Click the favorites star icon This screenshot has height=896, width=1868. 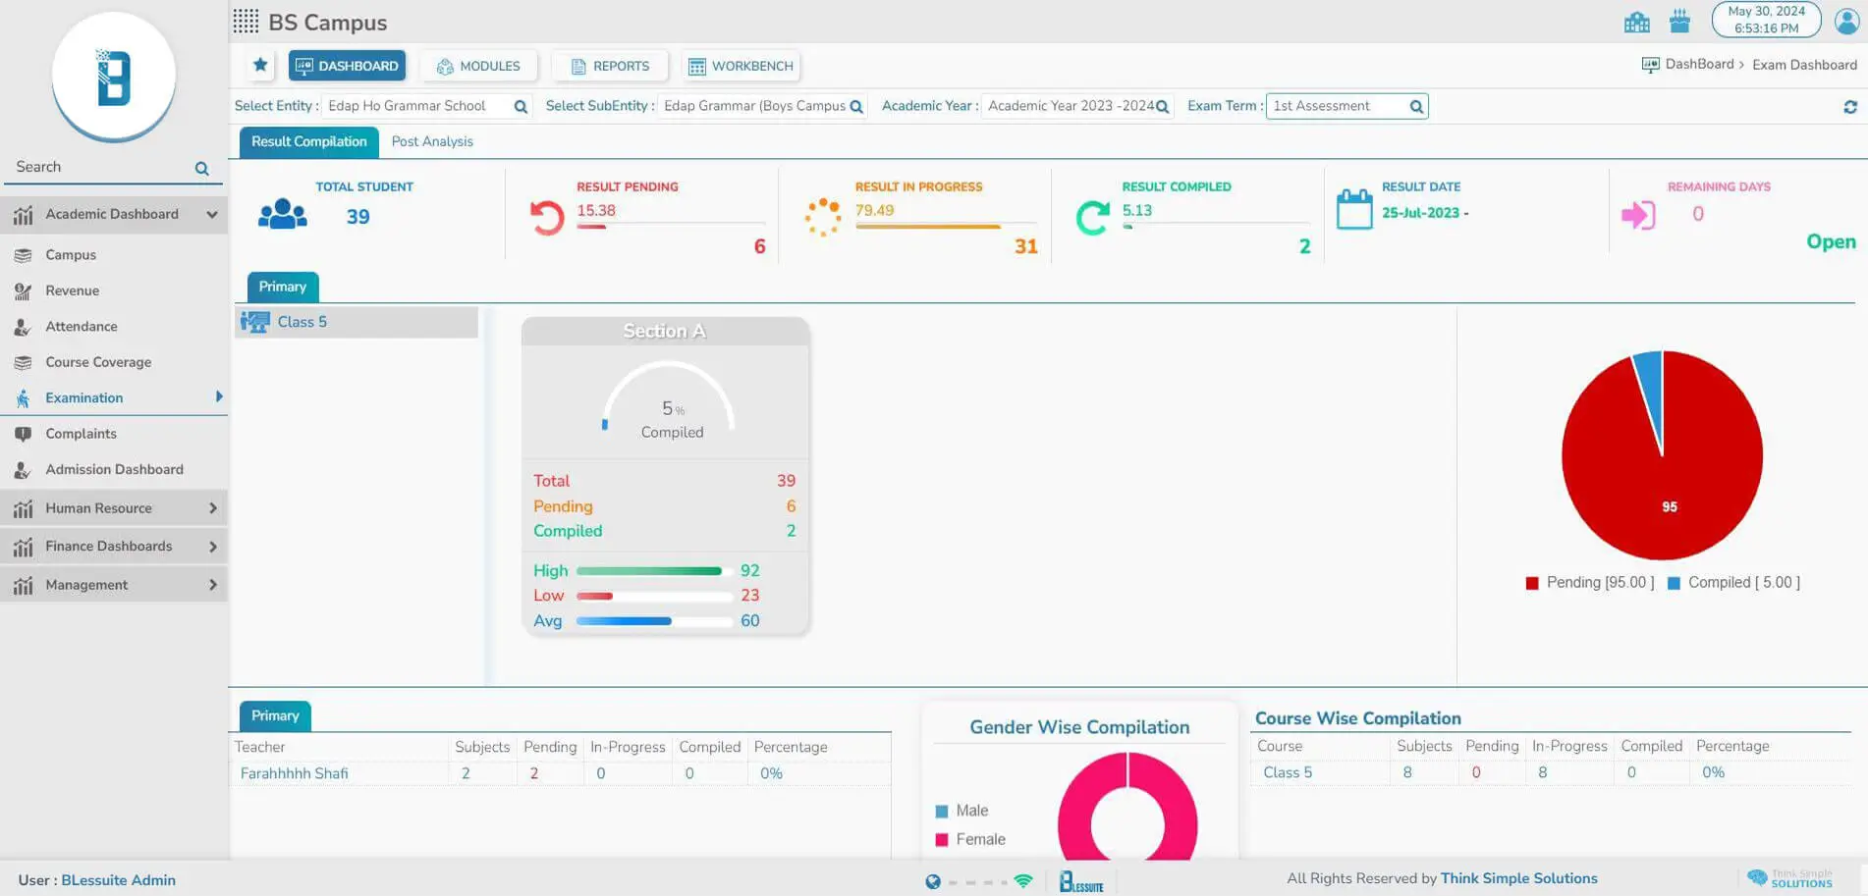coord(260,65)
